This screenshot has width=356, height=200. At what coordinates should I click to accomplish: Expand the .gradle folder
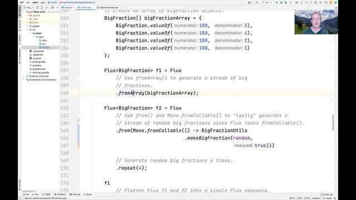pyautogui.click(x=27, y=16)
